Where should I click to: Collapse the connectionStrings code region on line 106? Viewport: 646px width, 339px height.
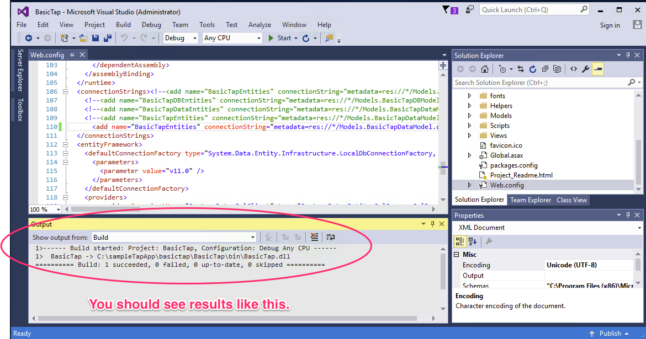click(65, 92)
